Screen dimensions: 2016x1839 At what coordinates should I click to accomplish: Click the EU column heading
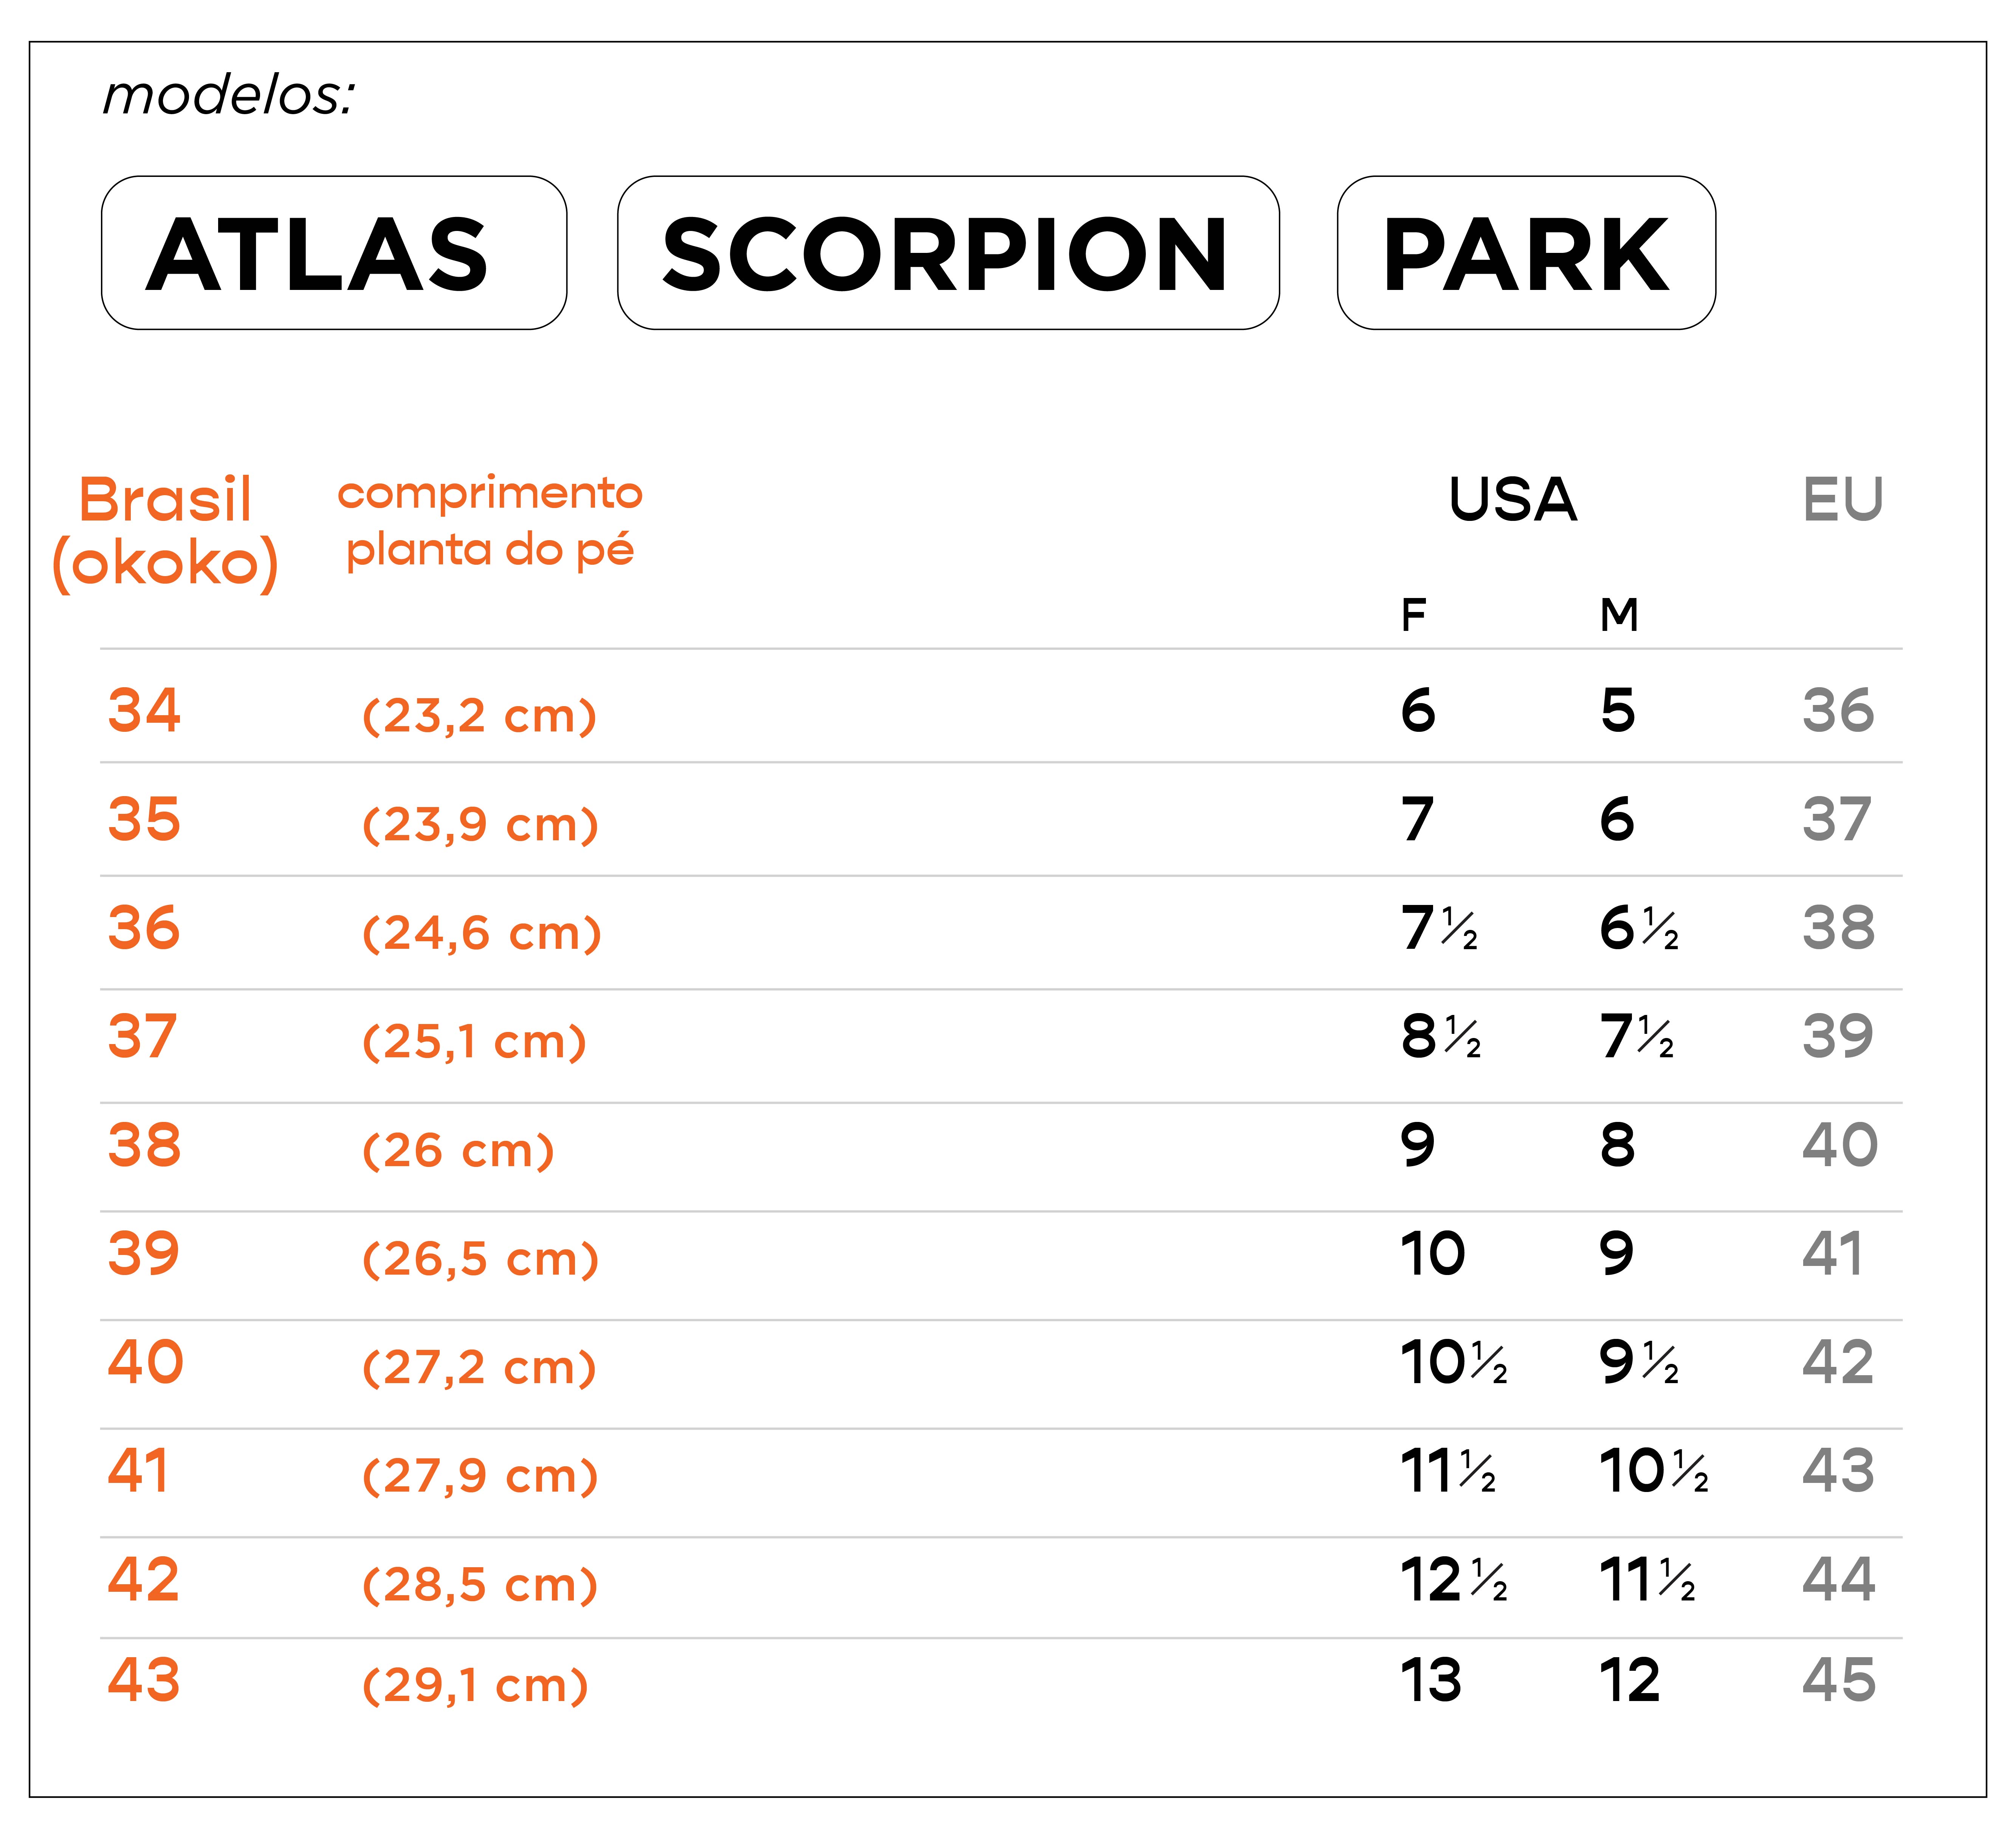pos(1843,500)
